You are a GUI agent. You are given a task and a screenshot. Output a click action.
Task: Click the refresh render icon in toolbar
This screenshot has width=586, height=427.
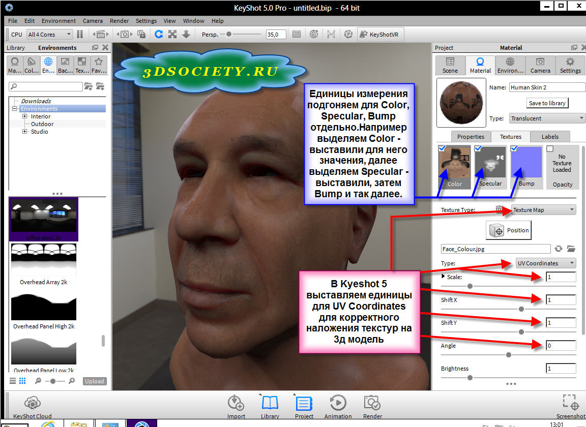[159, 35]
